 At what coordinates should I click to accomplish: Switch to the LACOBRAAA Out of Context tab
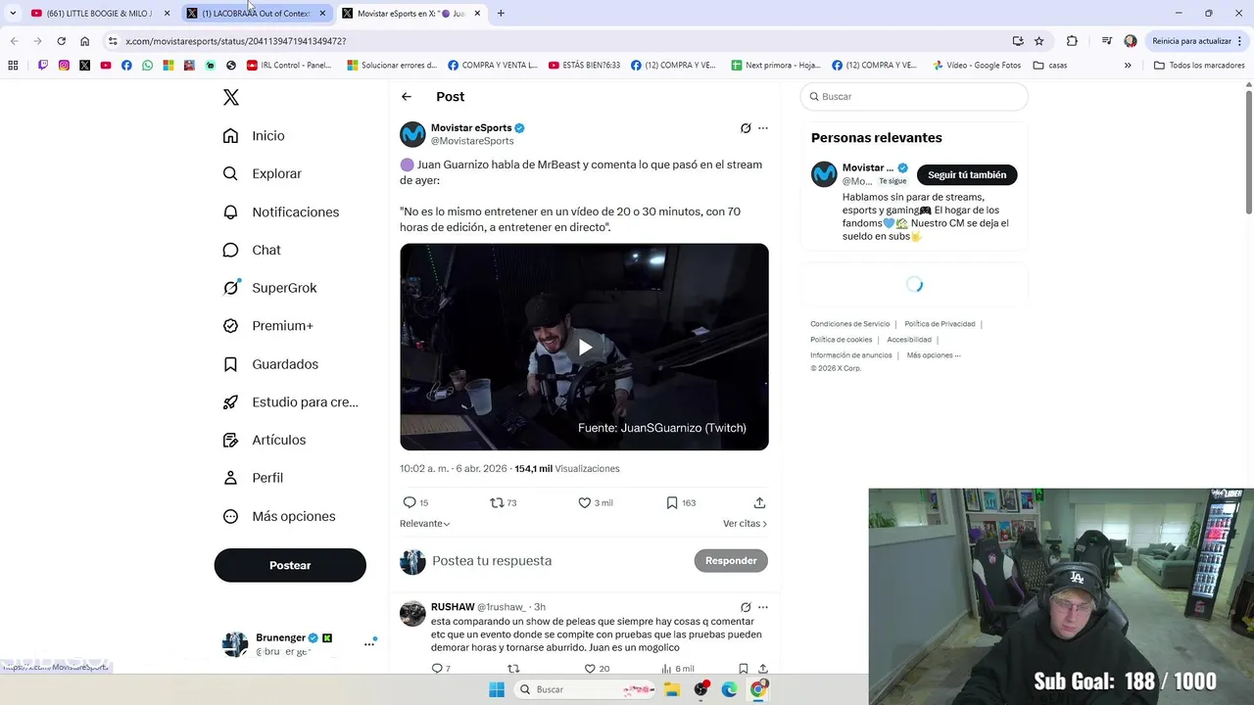point(257,14)
